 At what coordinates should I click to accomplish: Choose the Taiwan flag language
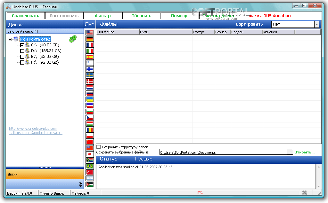[90, 148]
